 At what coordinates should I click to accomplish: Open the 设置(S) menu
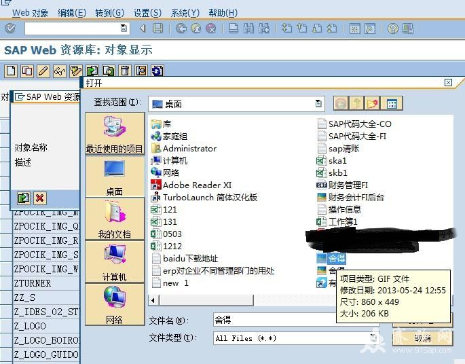tap(147, 13)
